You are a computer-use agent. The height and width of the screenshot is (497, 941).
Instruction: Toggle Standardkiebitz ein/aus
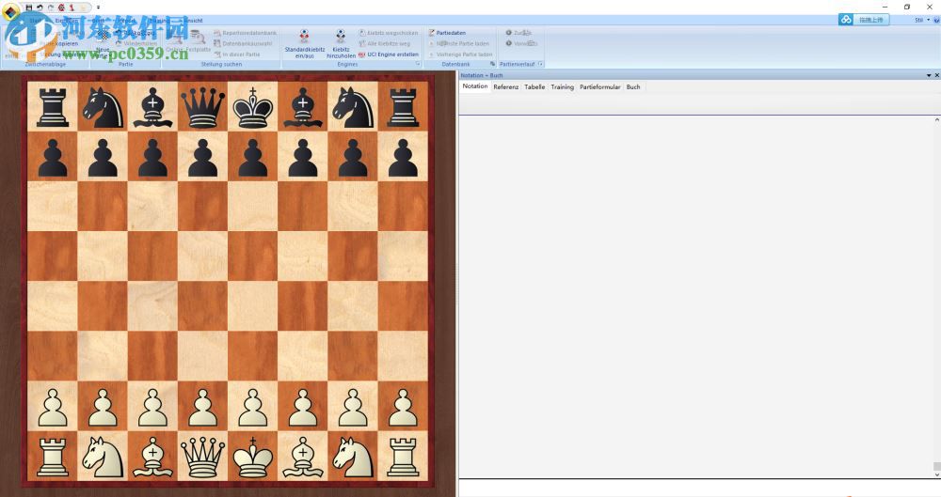304,44
